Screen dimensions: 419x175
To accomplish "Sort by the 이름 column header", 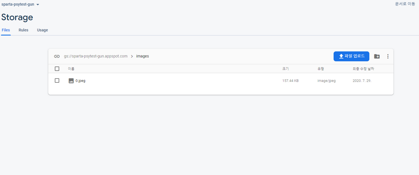I will coord(71,69).
